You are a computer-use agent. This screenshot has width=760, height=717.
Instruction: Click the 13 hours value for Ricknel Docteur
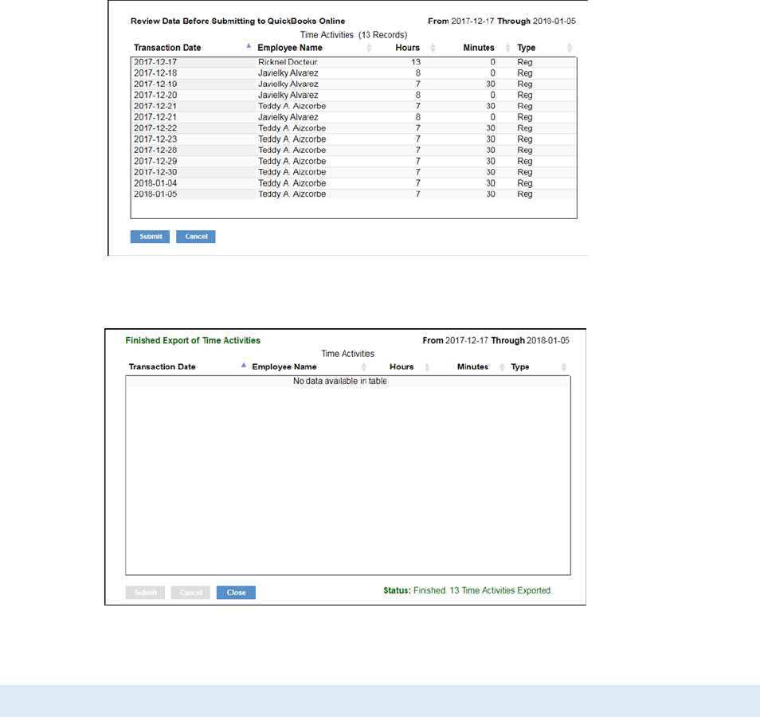[x=416, y=62]
